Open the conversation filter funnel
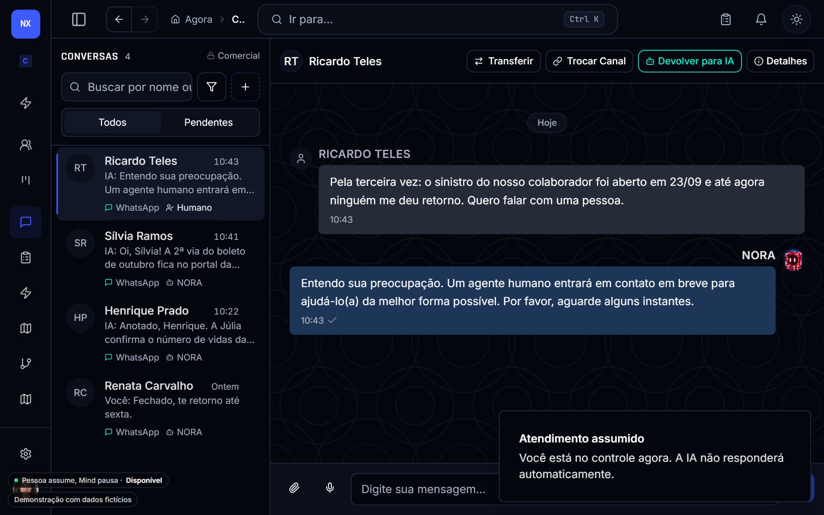The width and height of the screenshot is (824, 515). point(211,87)
